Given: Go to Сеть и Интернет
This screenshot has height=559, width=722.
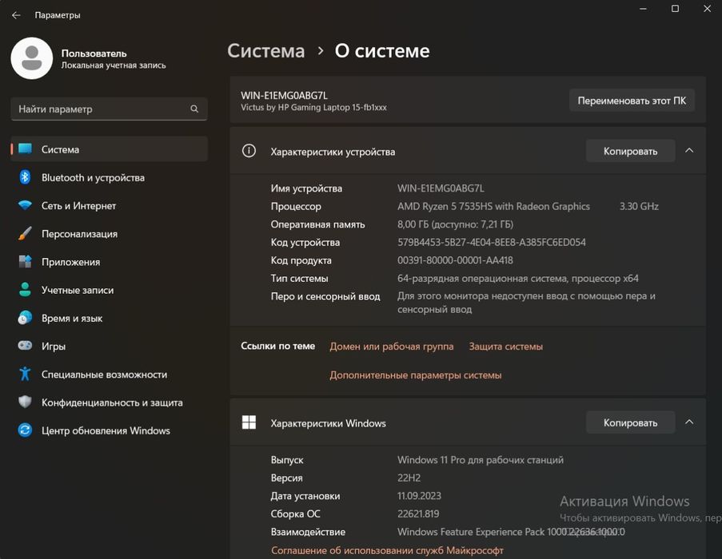Looking at the screenshot, I should click(x=109, y=205).
